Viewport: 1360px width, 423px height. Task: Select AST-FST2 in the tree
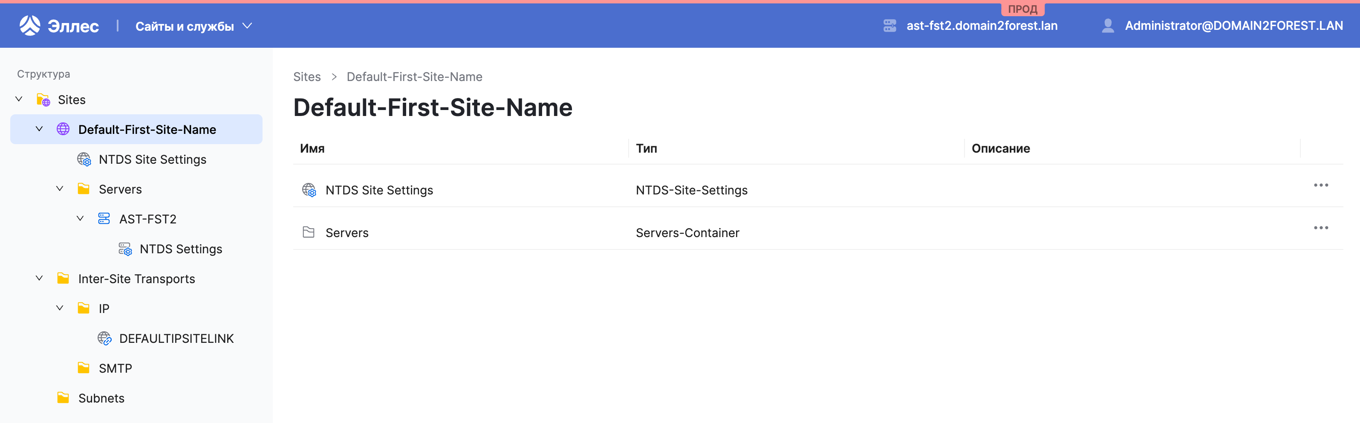[147, 219]
